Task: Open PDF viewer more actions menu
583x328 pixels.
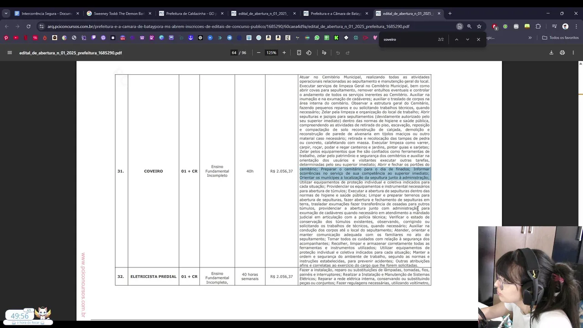Action: click(573, 53)
